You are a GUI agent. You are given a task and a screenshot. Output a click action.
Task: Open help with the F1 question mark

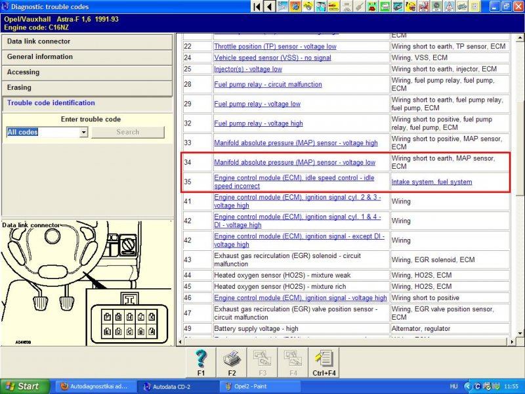point(201,362)
